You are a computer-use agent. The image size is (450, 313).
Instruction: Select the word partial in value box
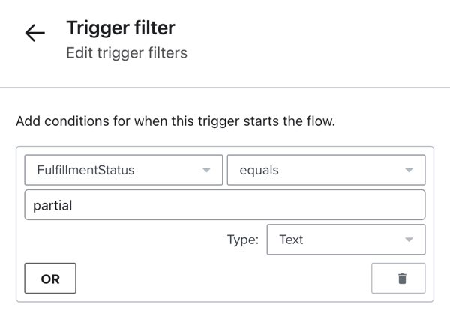click(x=52, y=204)
